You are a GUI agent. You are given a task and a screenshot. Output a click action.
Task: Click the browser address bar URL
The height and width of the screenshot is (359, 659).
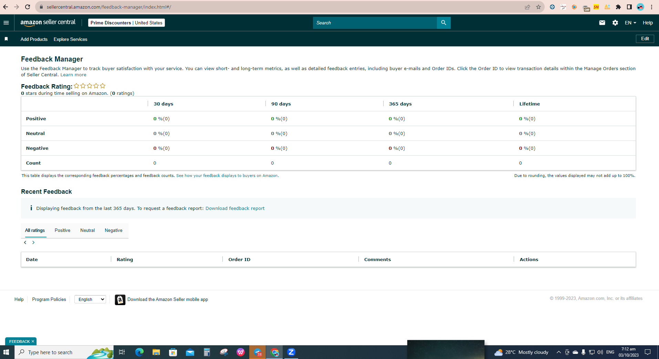(x=109, y=7)
